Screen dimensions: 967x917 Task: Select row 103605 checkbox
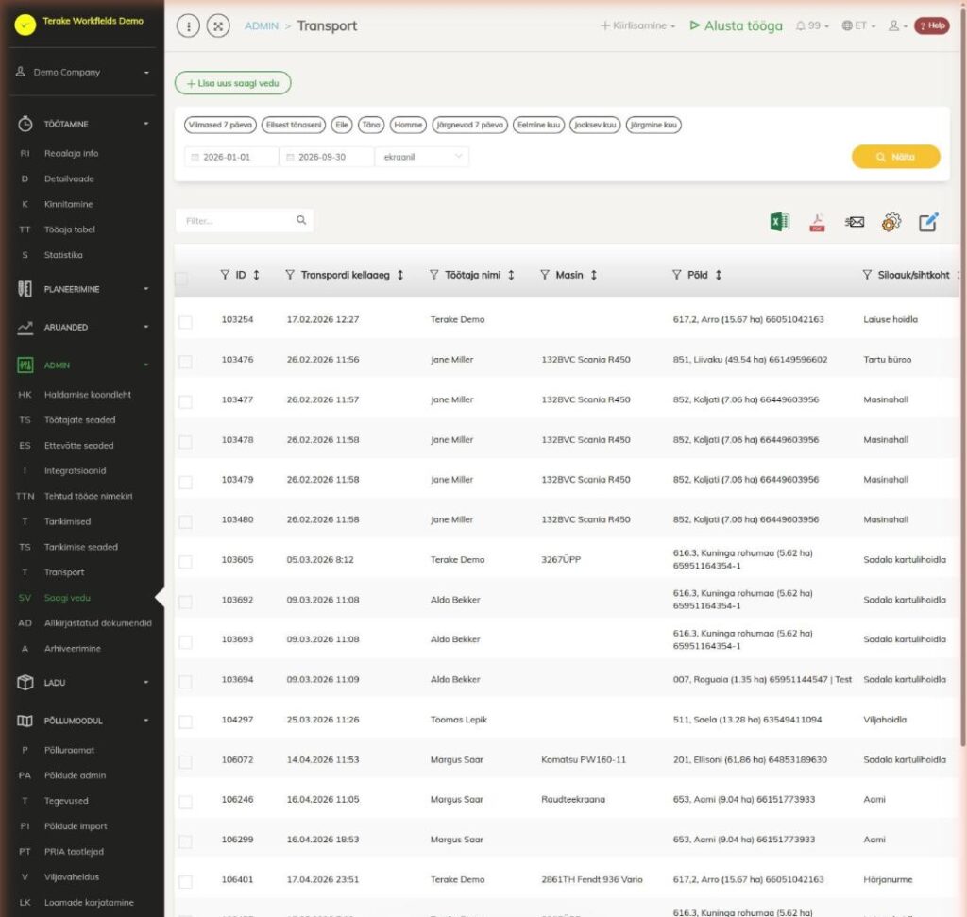pos(185,562)
